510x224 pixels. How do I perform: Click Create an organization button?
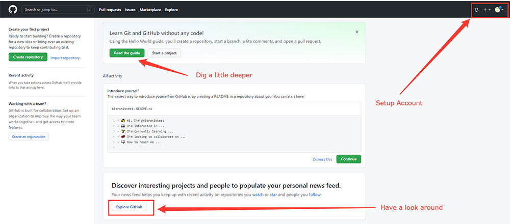[29, 136]
